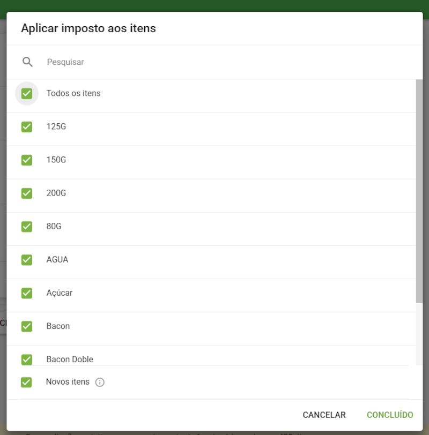Click the dialog title Aplicar imposto aos itens

coord(88,28)
